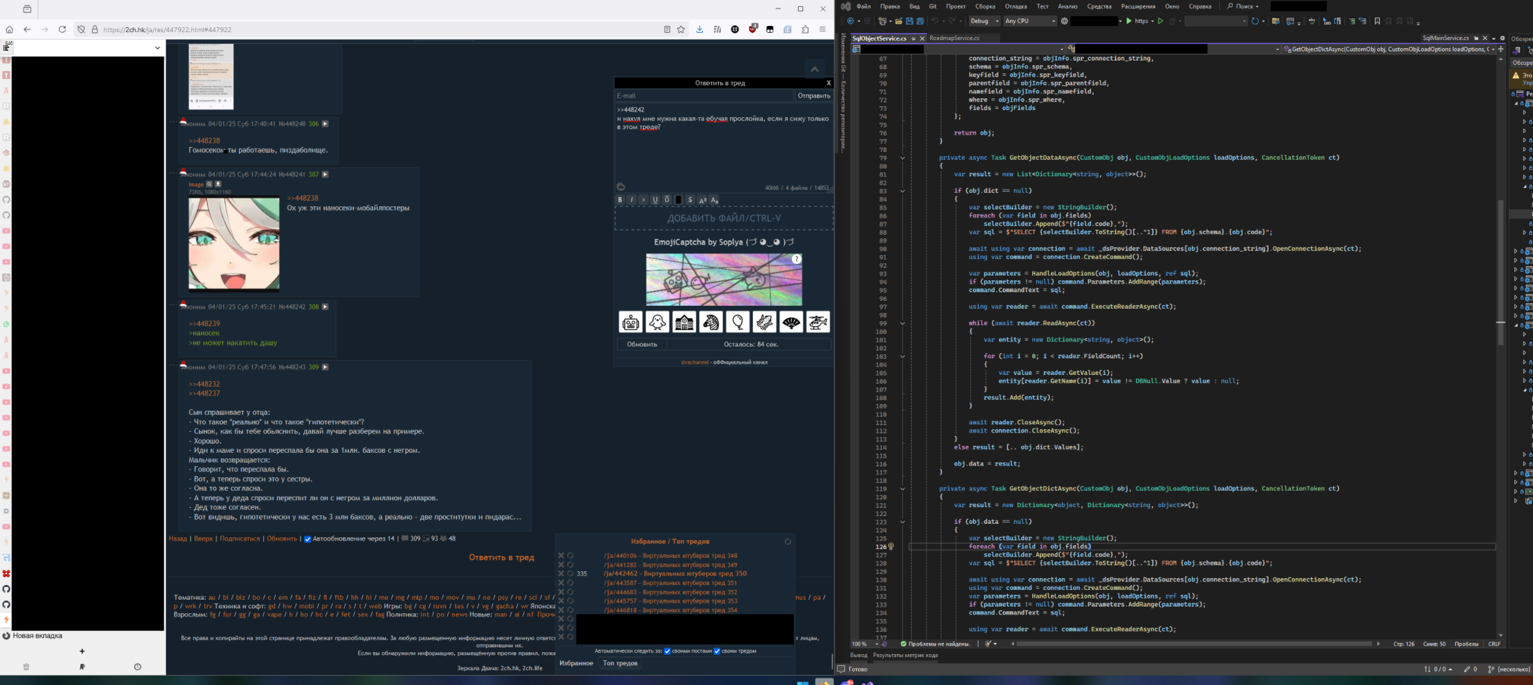1533x685 pixels.
Task: Uncheck the 'своими постами' follow checkbox
Action: (667, 651)
